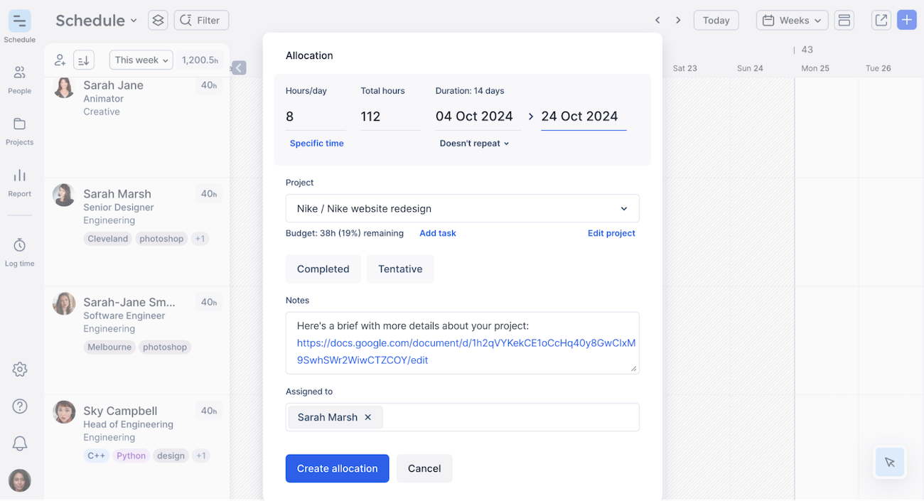
Task: Jump to Today in schedule
Action: coord(716,21)
